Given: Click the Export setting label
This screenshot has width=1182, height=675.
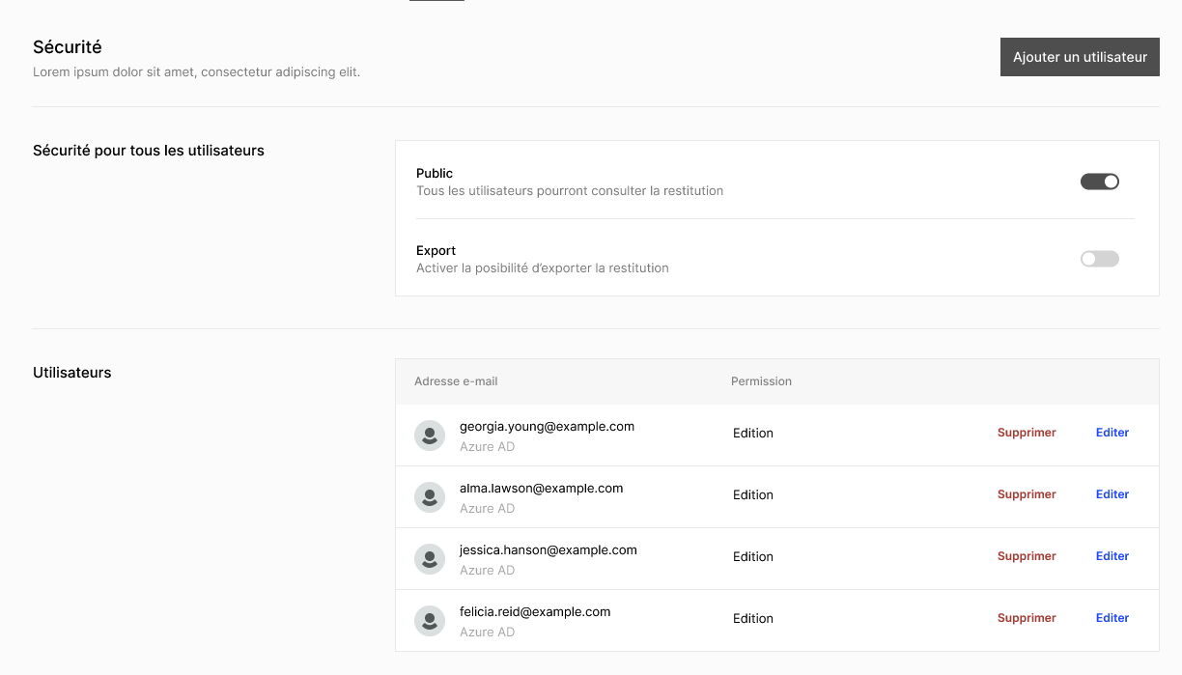Looking at the screenshot, I should 436,251.
